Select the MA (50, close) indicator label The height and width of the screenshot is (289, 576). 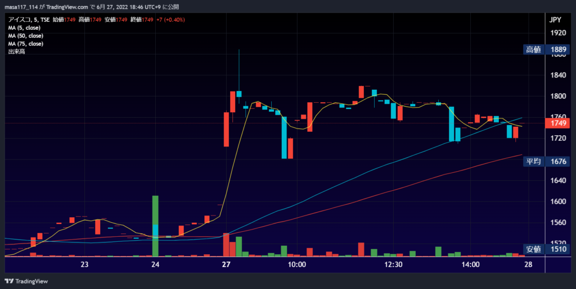click(26, 36)
